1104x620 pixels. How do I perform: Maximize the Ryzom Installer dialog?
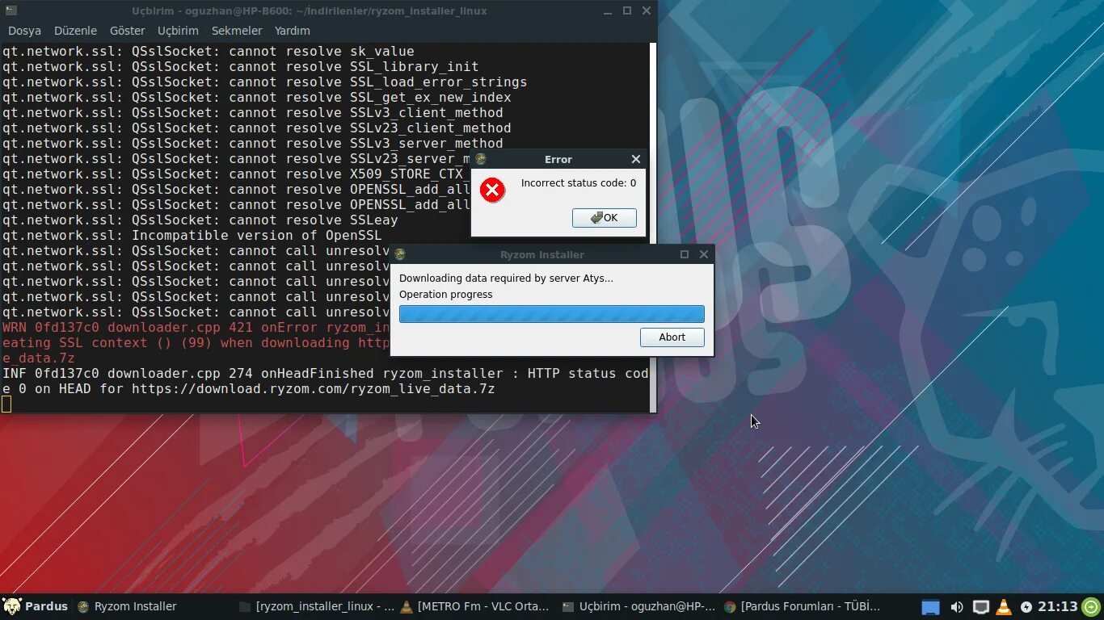[x=685, y=254]
